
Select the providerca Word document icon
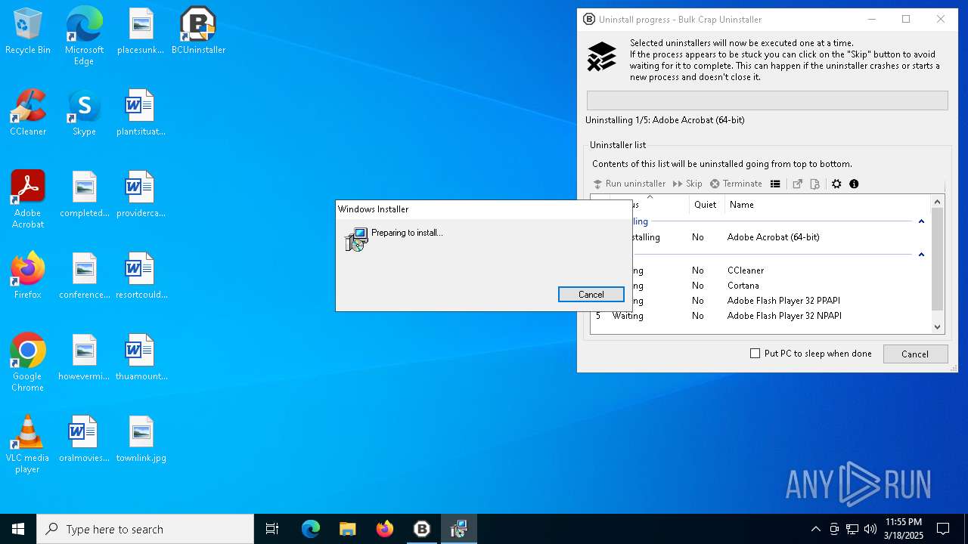141,195
